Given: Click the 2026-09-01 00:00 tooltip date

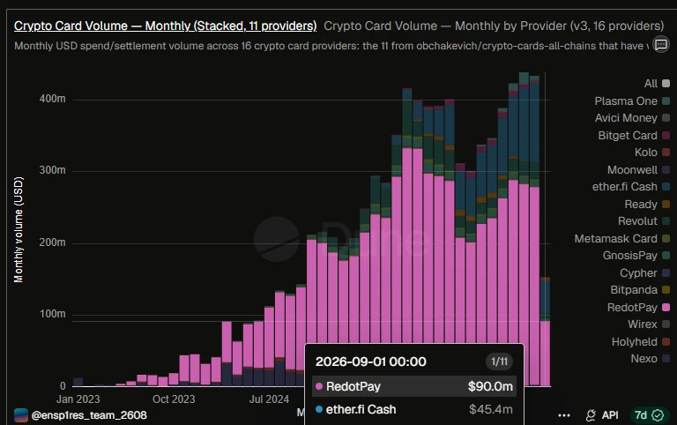Looking at the screenshot, I should click(x=370, y=362).
